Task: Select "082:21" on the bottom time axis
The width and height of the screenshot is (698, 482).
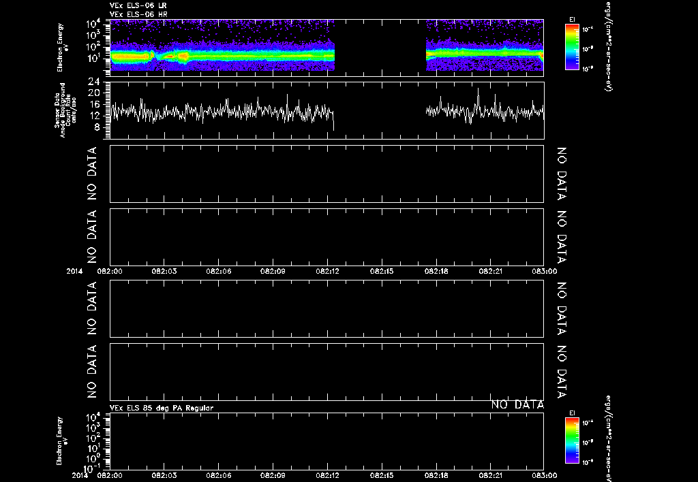Action: [491, 475]
